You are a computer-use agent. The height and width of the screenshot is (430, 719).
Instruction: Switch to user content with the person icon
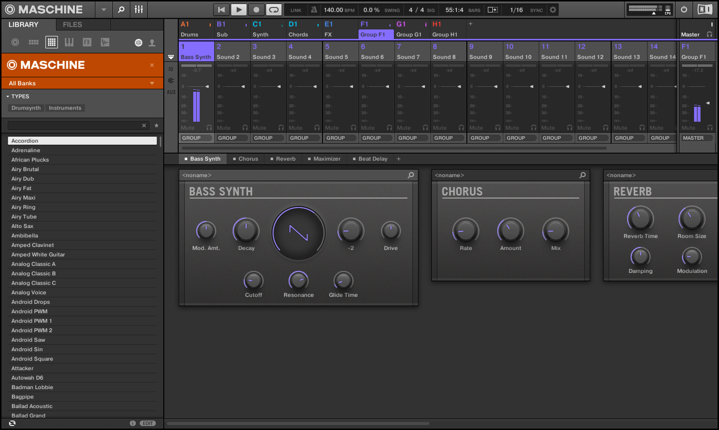pyautogui.click(x=152, y=43)
